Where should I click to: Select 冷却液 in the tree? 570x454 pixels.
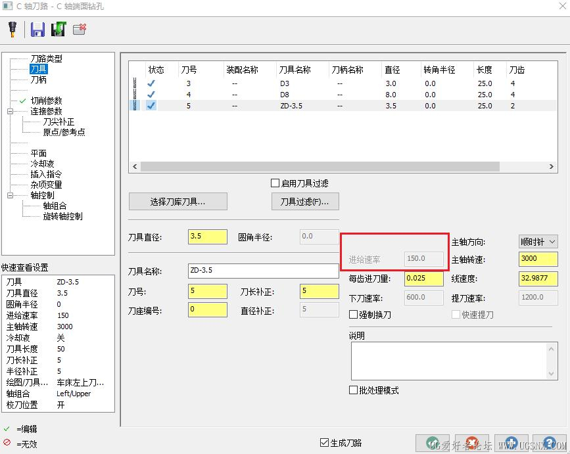42,164
